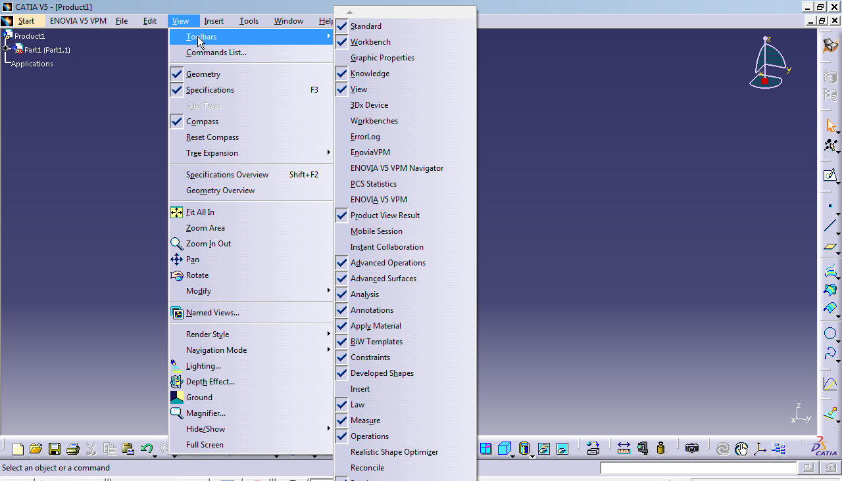Image resolution: width=842 pixels, height=481 pixels.
Task: Select the Line tool in right toolbar
Action: pyautogui.click(x=830, y=225)
